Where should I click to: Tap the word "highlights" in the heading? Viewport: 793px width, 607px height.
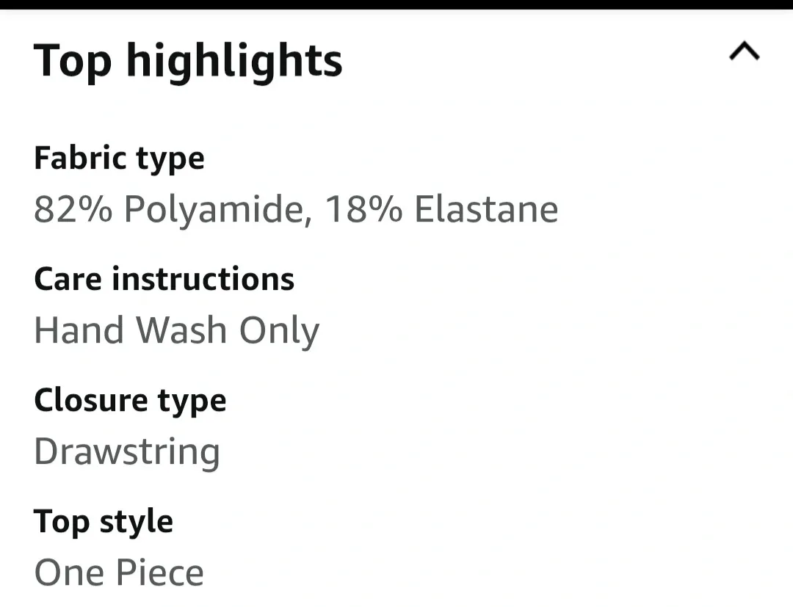pos(234,61)
